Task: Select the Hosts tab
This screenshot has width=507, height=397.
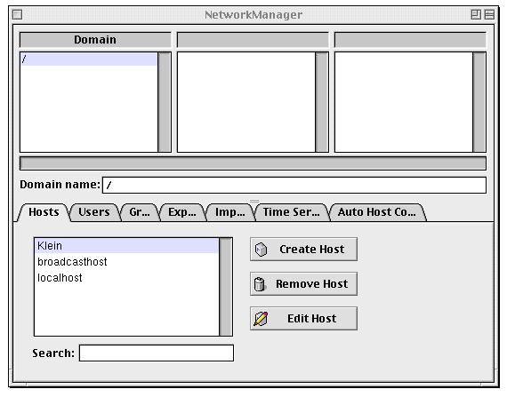Action: [x=44, y=212]
